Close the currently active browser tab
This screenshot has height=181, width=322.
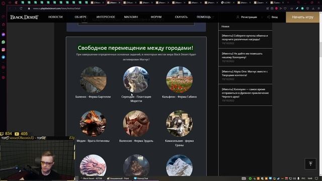tap(119, 3)
